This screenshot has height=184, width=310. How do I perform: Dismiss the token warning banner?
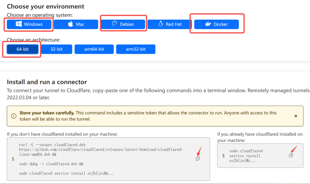296,116
